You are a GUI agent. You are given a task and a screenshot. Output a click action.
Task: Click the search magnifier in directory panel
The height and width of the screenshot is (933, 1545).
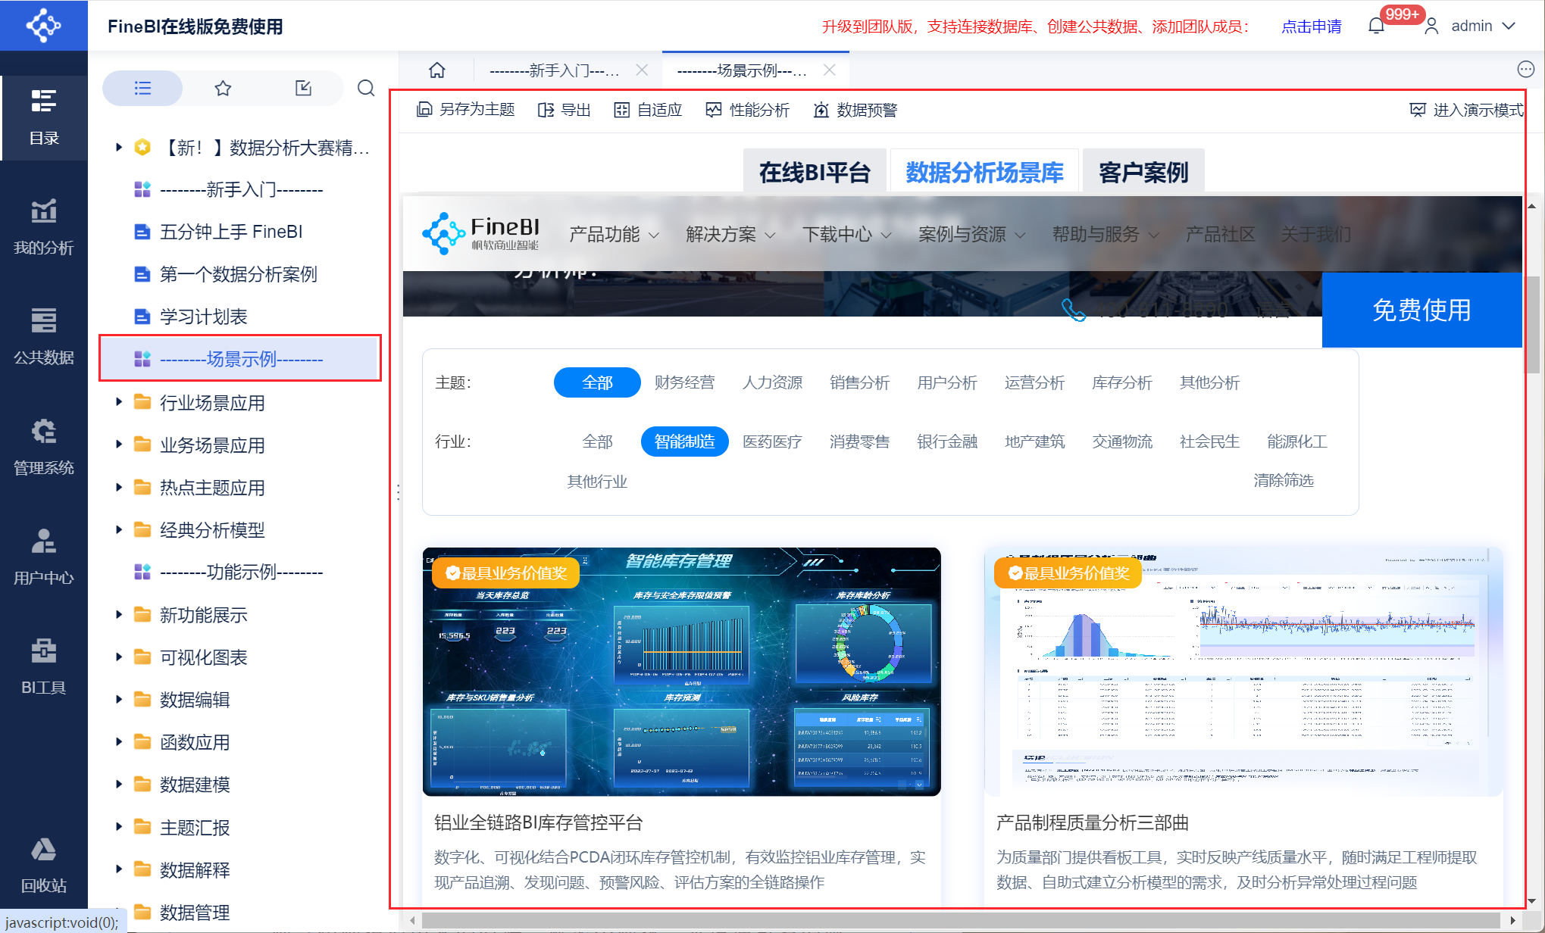coord(366,89)
